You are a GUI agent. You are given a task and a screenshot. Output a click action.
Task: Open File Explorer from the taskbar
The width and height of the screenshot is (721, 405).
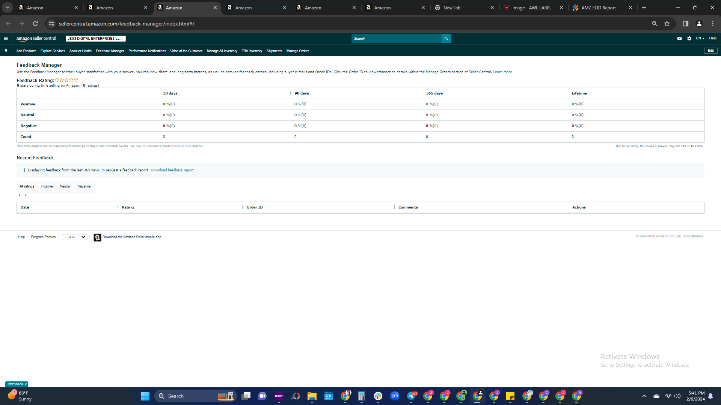312,396
